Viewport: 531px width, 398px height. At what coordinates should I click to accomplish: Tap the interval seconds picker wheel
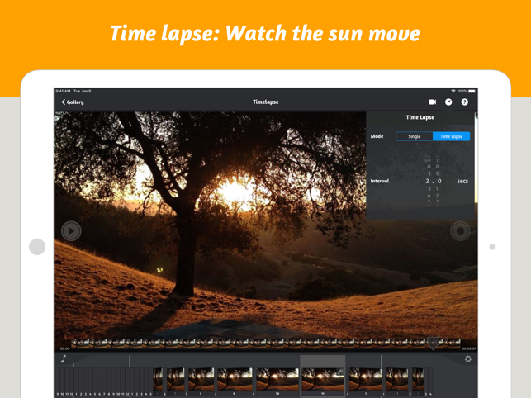[429, 181]
